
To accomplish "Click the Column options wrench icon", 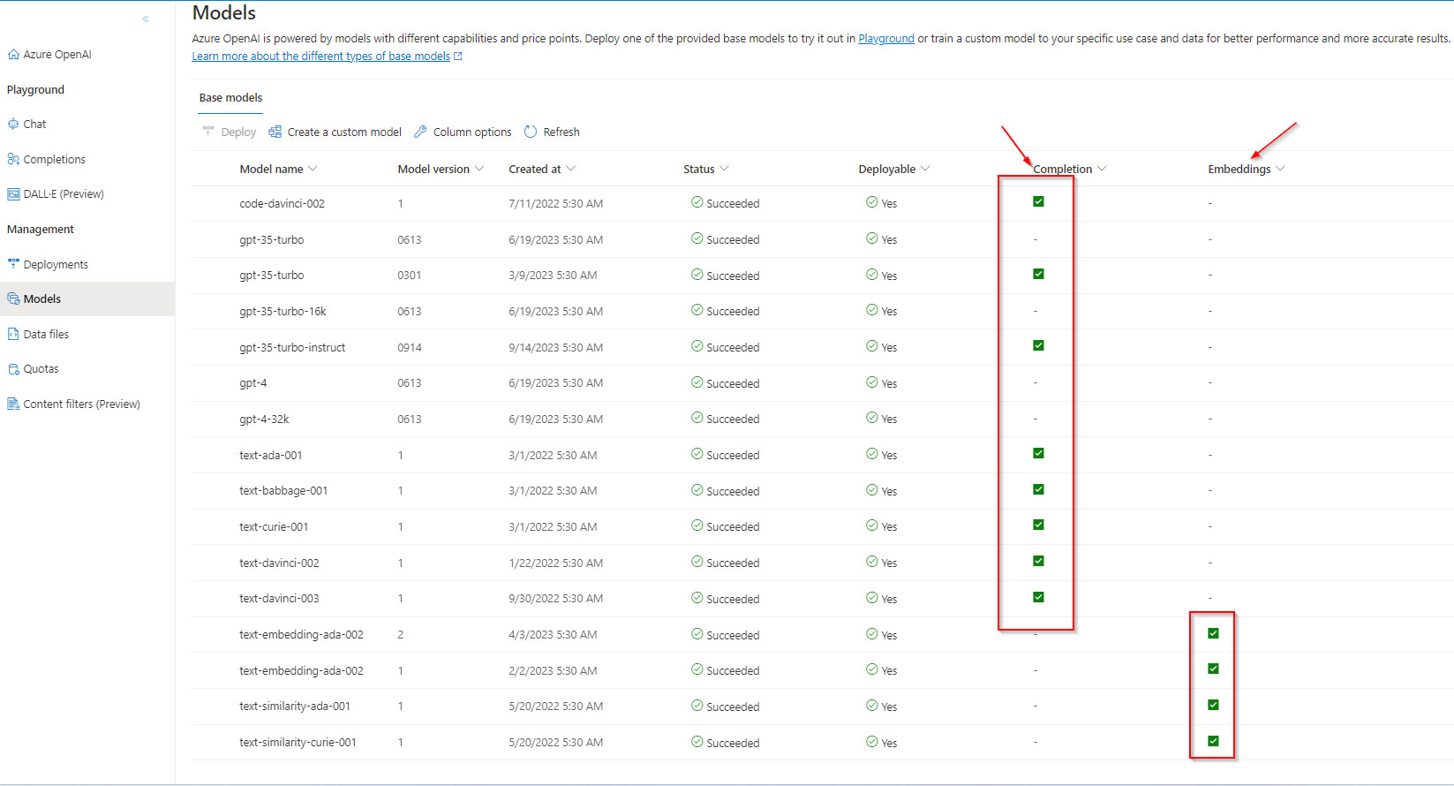I will pos(420,132).
